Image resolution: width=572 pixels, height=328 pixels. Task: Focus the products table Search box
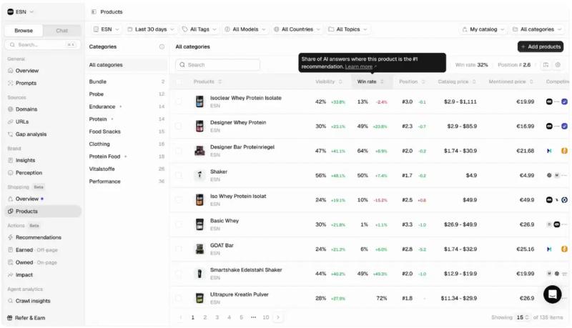pyautogui.click(x=218, y=65)
